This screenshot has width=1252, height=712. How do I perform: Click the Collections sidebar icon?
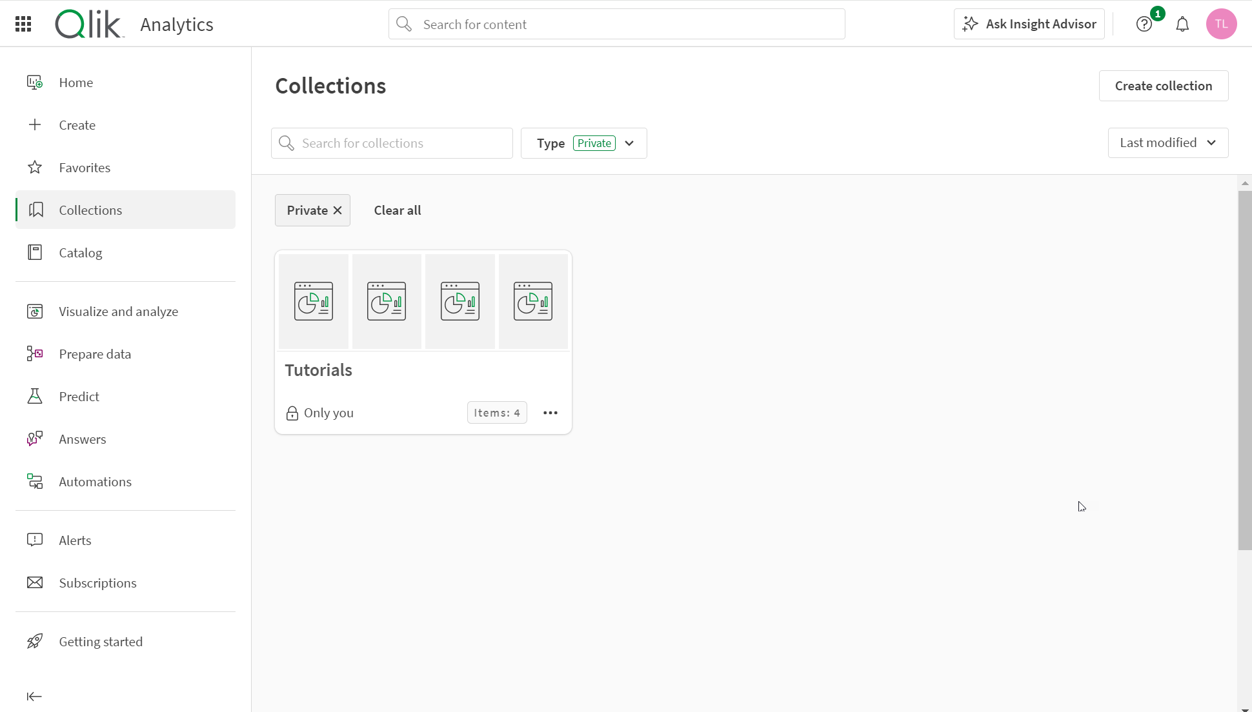pyautogui.click(x=35, y=210)
